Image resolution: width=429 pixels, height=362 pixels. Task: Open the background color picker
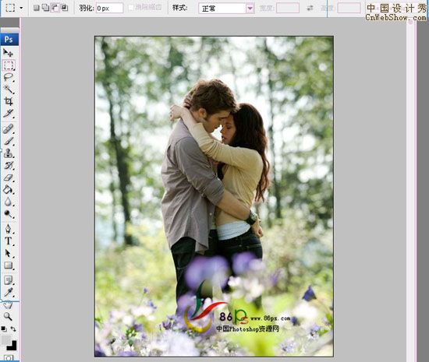12,346
